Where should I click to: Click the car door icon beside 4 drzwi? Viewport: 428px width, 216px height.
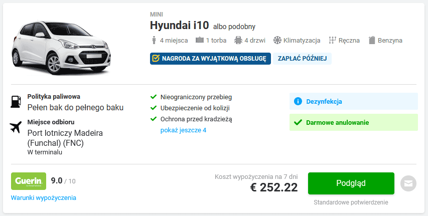238,41
